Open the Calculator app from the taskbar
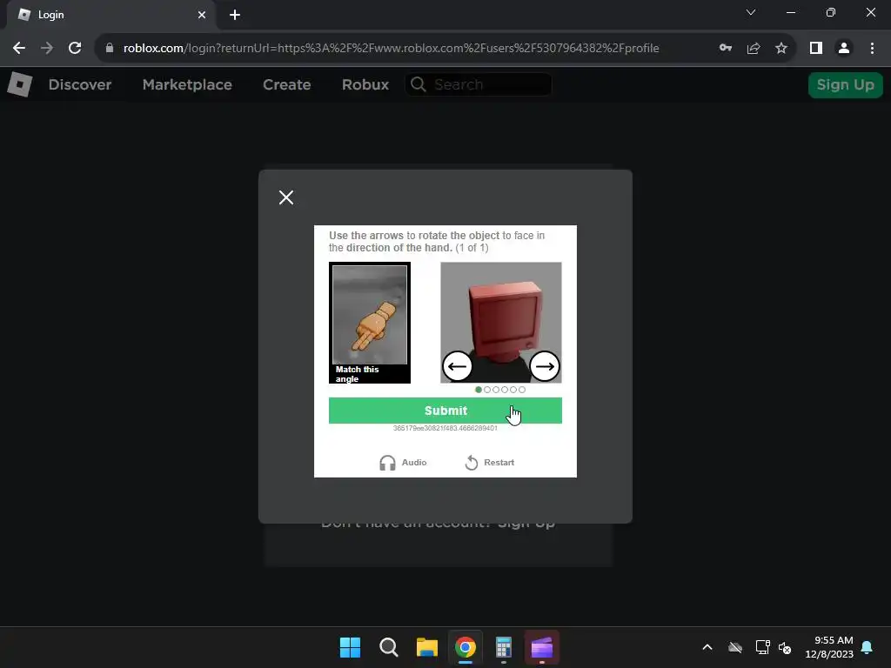 504,647
